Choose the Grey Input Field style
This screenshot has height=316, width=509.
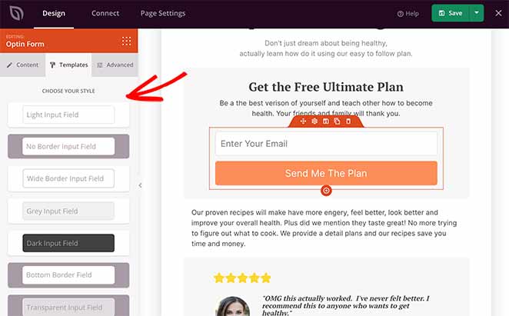[68, 211]
